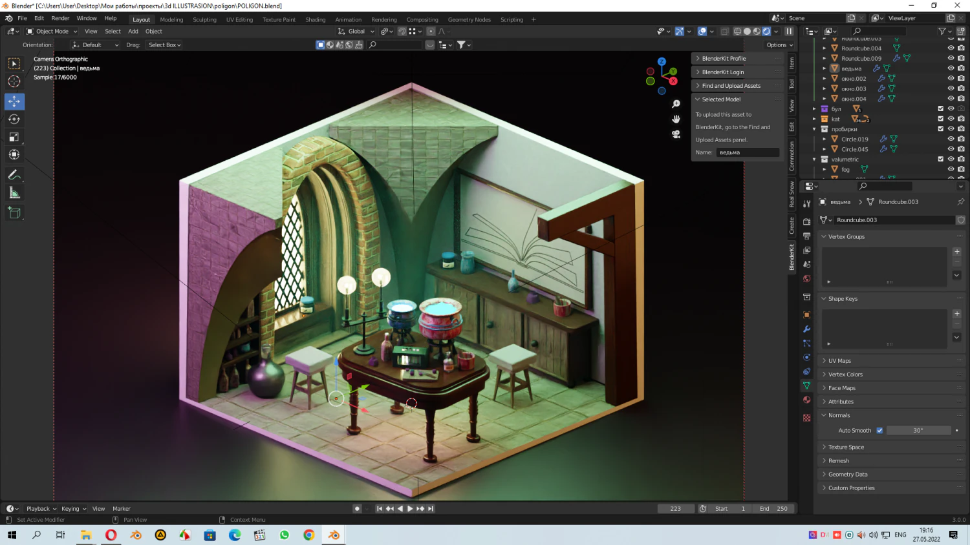Viewport: 970px width, 545px height.
Task: Open the Output properties tab
Action: click(x=806, y=236)
